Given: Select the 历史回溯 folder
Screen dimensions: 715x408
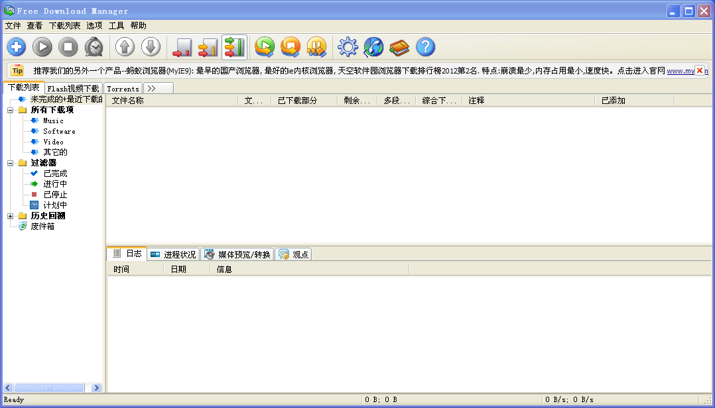Looking at the screenshot, I should click(x=48, y=216).
